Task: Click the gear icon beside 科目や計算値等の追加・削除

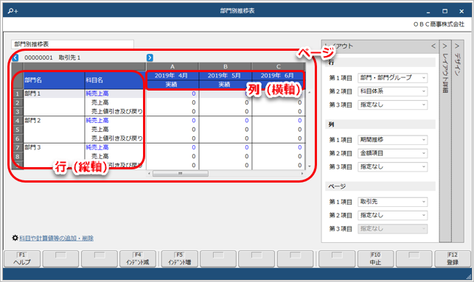Action: 15,238
